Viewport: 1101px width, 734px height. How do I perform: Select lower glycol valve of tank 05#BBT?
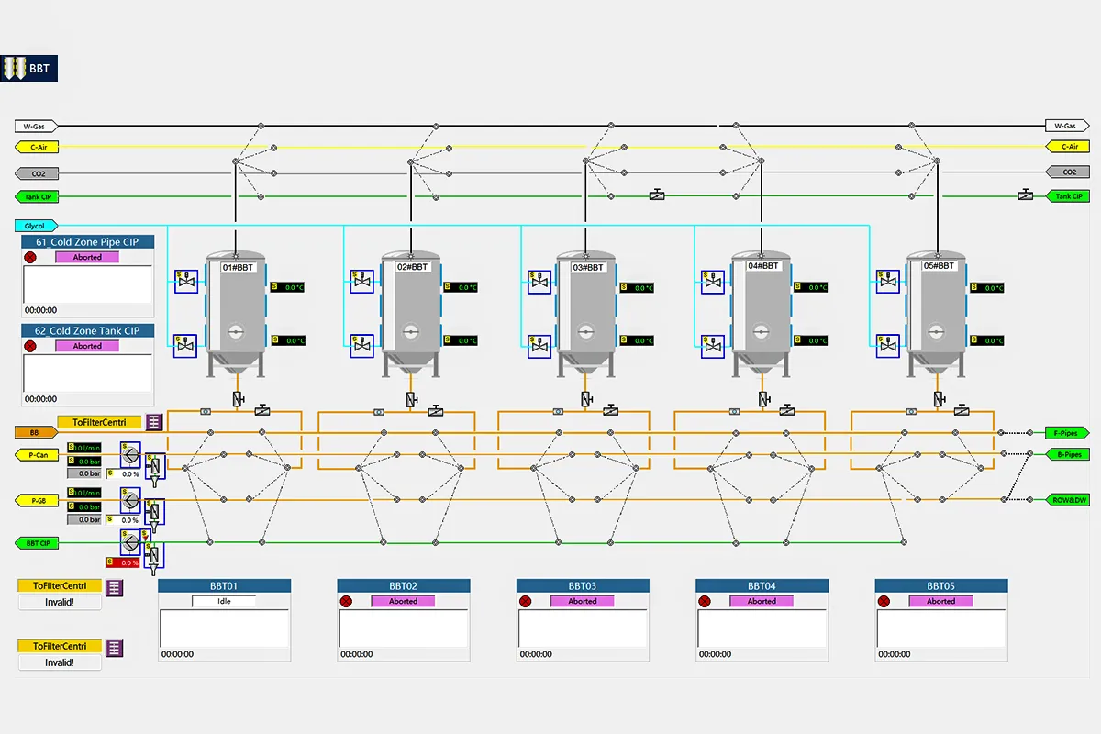887,346
